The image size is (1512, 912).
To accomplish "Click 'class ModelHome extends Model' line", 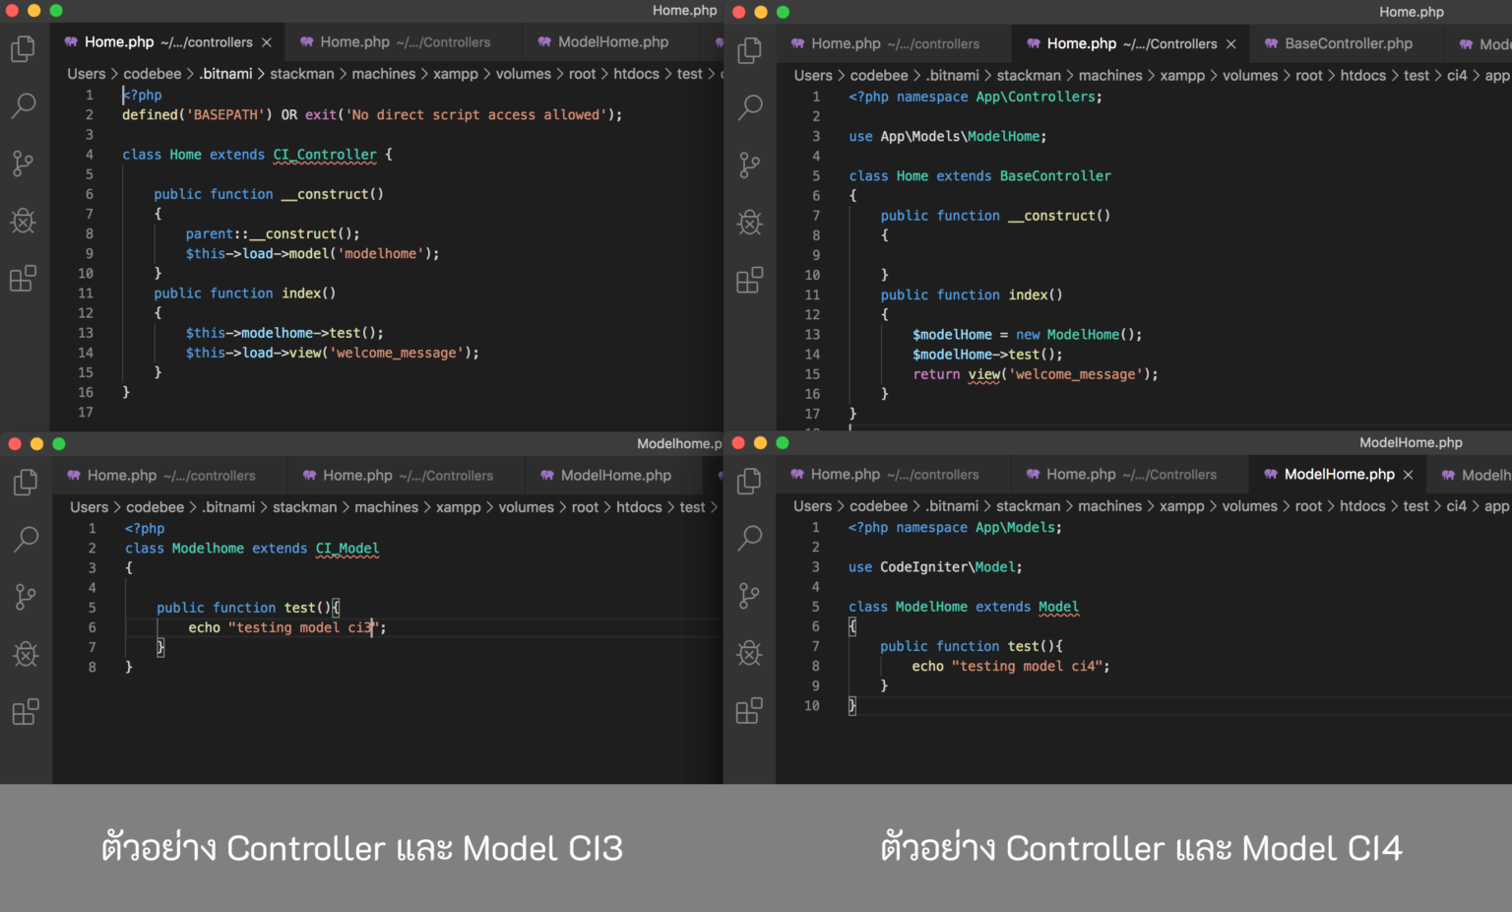I will coord(963,607).
